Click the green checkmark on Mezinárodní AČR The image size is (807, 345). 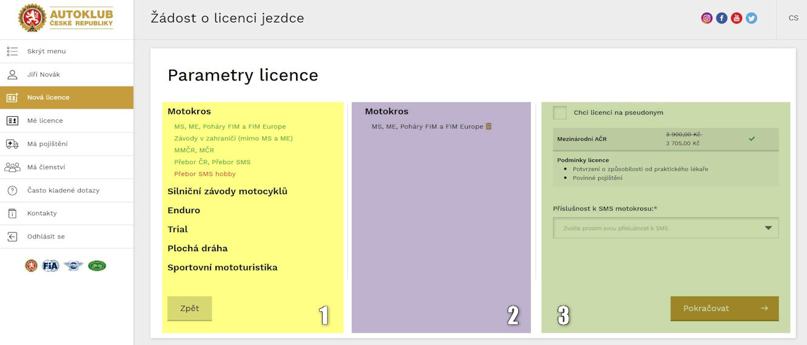[752, 139]
